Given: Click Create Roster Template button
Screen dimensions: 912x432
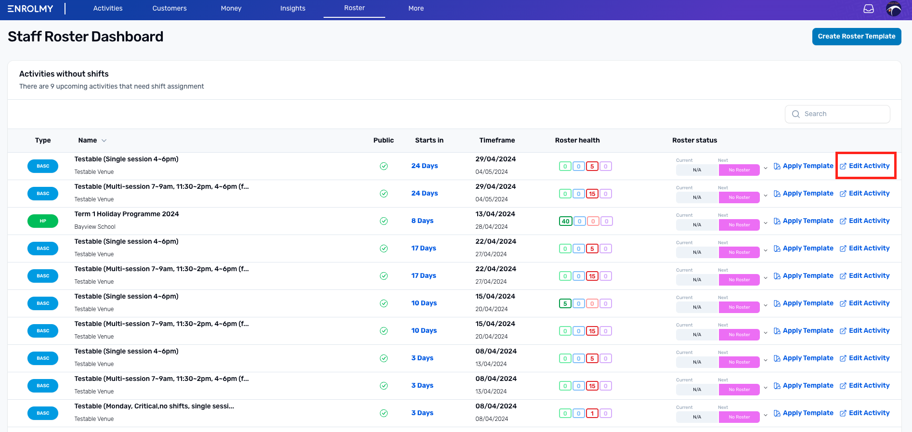Looking at the screenshot, I should click(x=857, y=37).
